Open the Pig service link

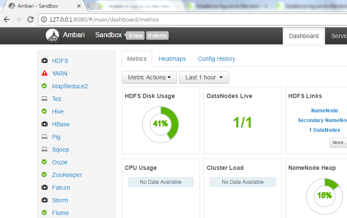pos(56,137)
